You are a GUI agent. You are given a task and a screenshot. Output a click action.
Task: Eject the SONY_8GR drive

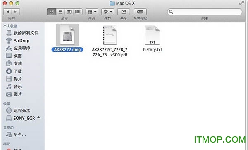coord(38,118)
